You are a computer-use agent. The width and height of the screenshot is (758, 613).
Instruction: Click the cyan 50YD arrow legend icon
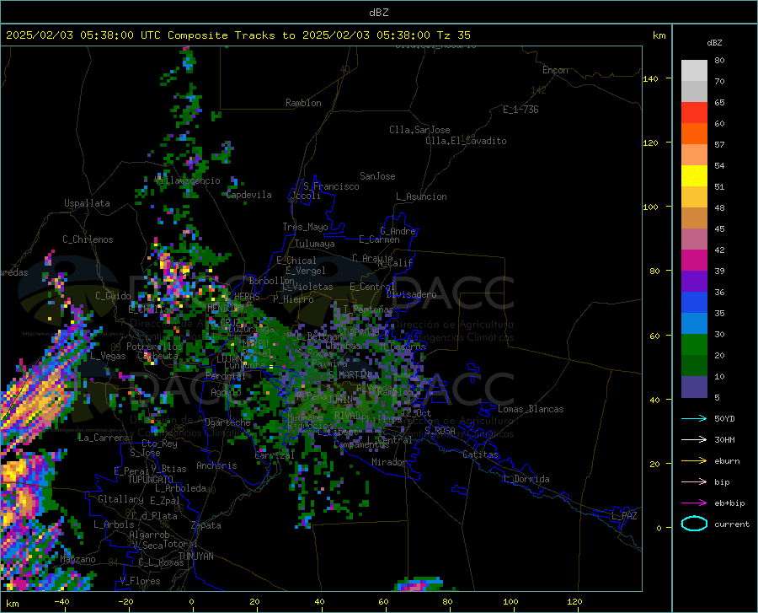pyautogui.click(x=694, y=418)
